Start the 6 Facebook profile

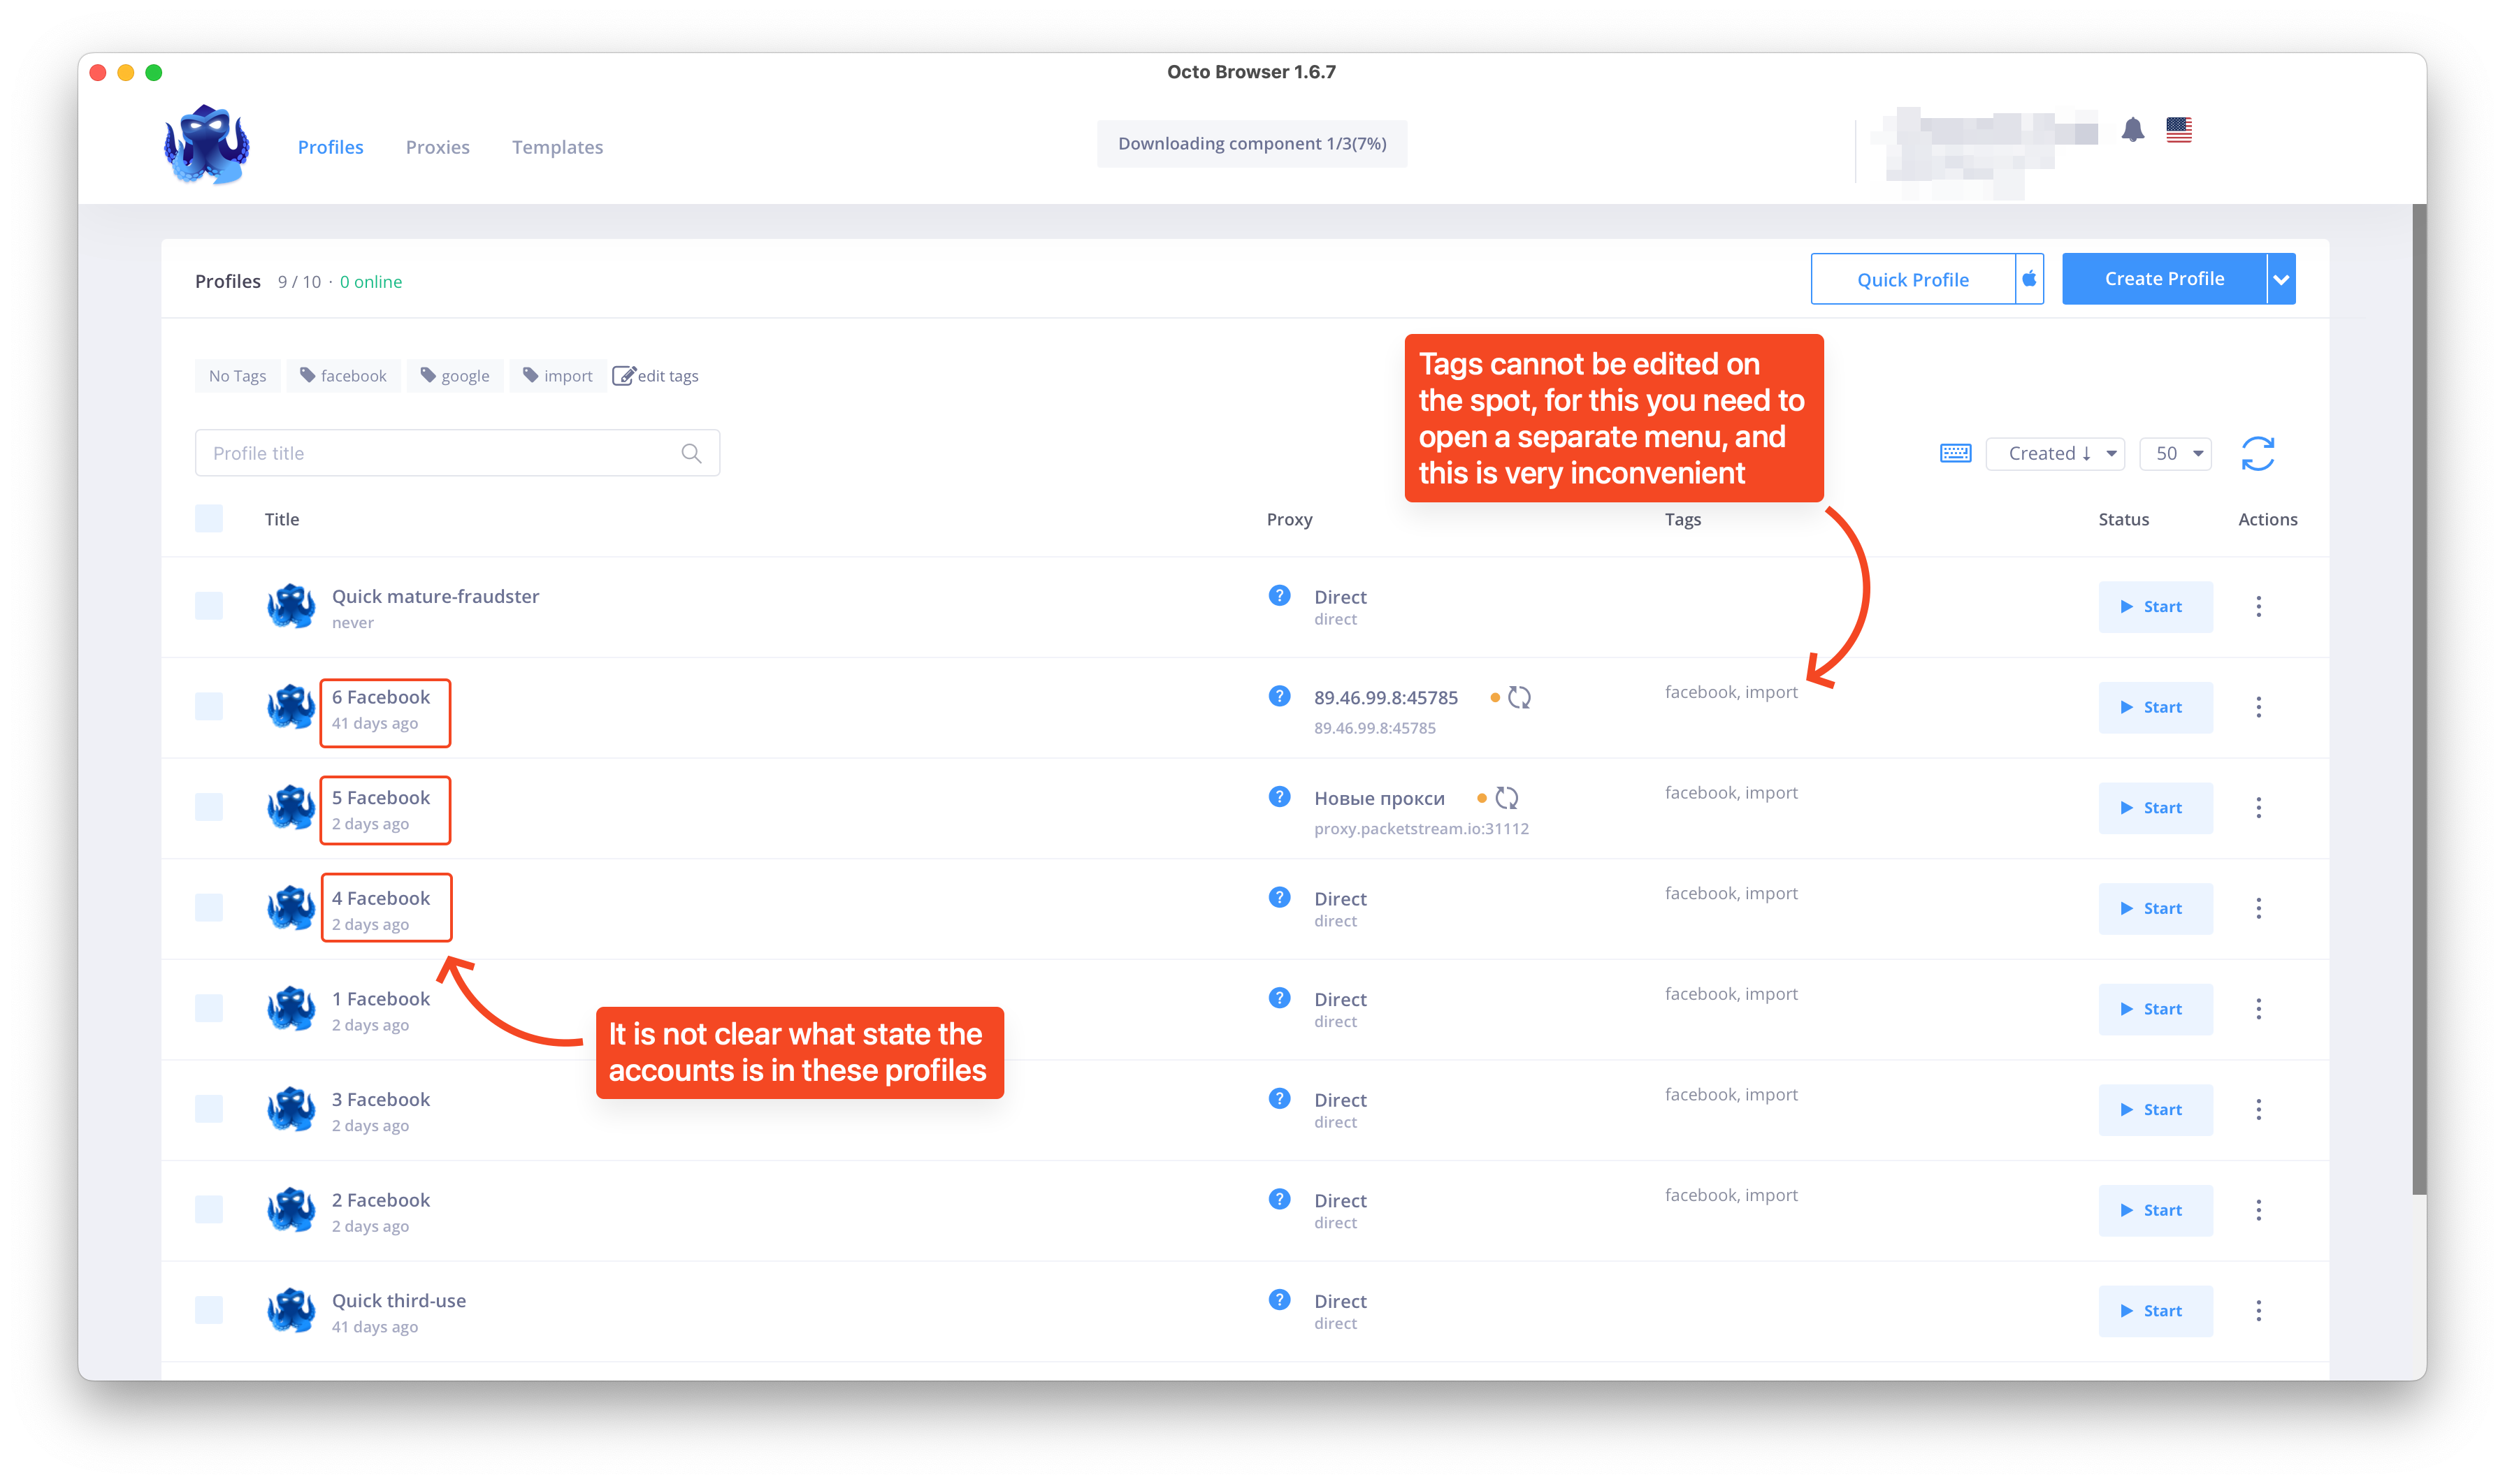2155,708
